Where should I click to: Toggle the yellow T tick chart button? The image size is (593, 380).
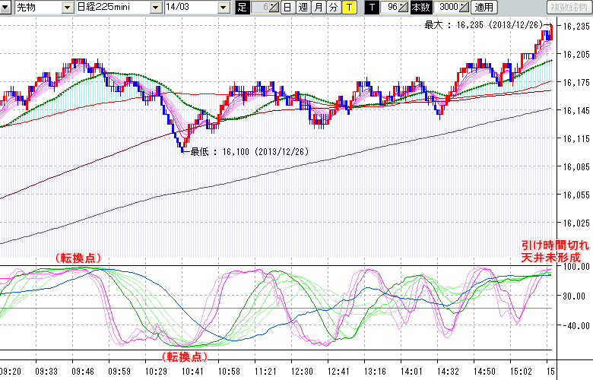(348, 8)
